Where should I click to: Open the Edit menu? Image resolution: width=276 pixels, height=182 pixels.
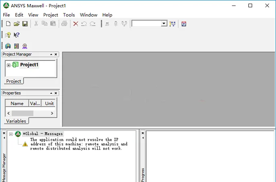point(19,15)
